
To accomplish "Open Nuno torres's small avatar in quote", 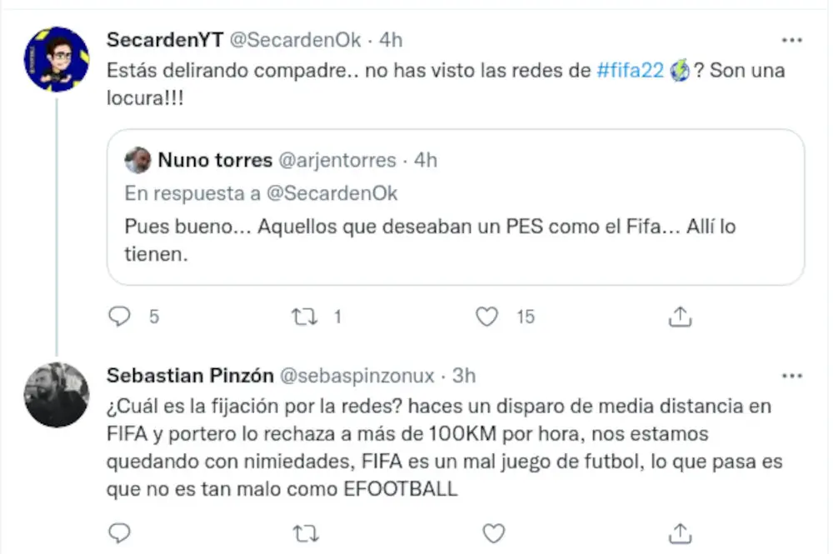I will (x=137, y=160).
